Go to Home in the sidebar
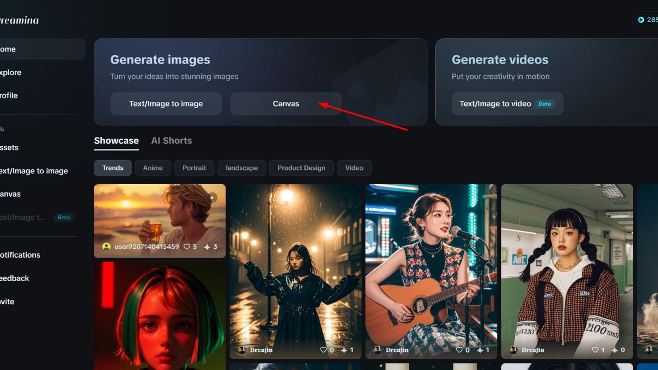Screen dimensions: 658x370 point(42,49)
